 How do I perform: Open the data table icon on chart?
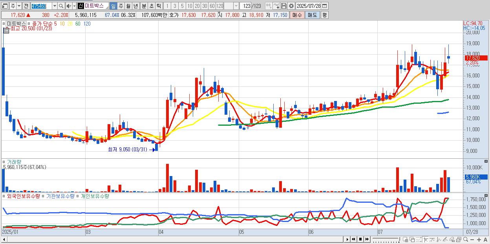[x=6, y=30]
